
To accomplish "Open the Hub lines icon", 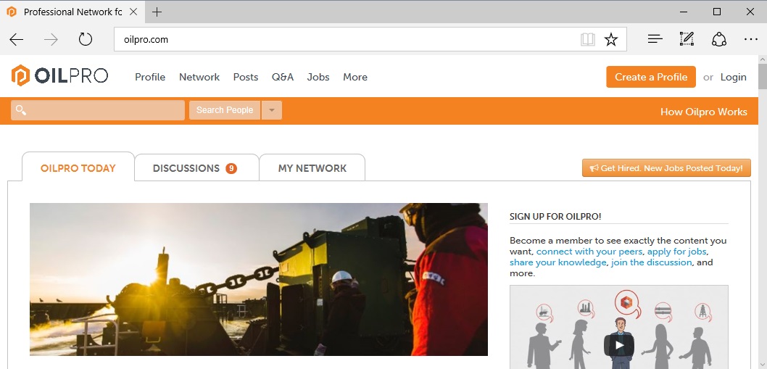I will pos(655,39).
